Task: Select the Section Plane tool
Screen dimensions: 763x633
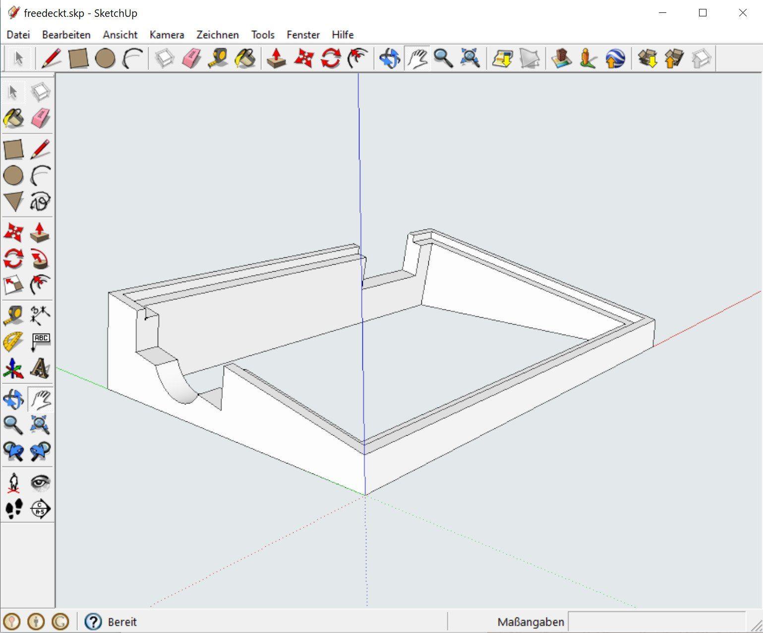Action: coord(40,509)
